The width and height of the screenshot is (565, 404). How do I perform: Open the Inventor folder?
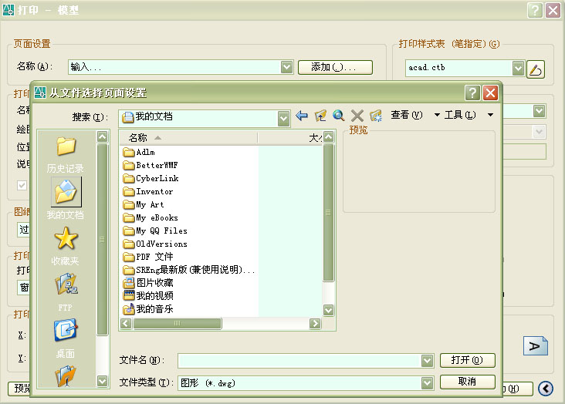(147, 191)
